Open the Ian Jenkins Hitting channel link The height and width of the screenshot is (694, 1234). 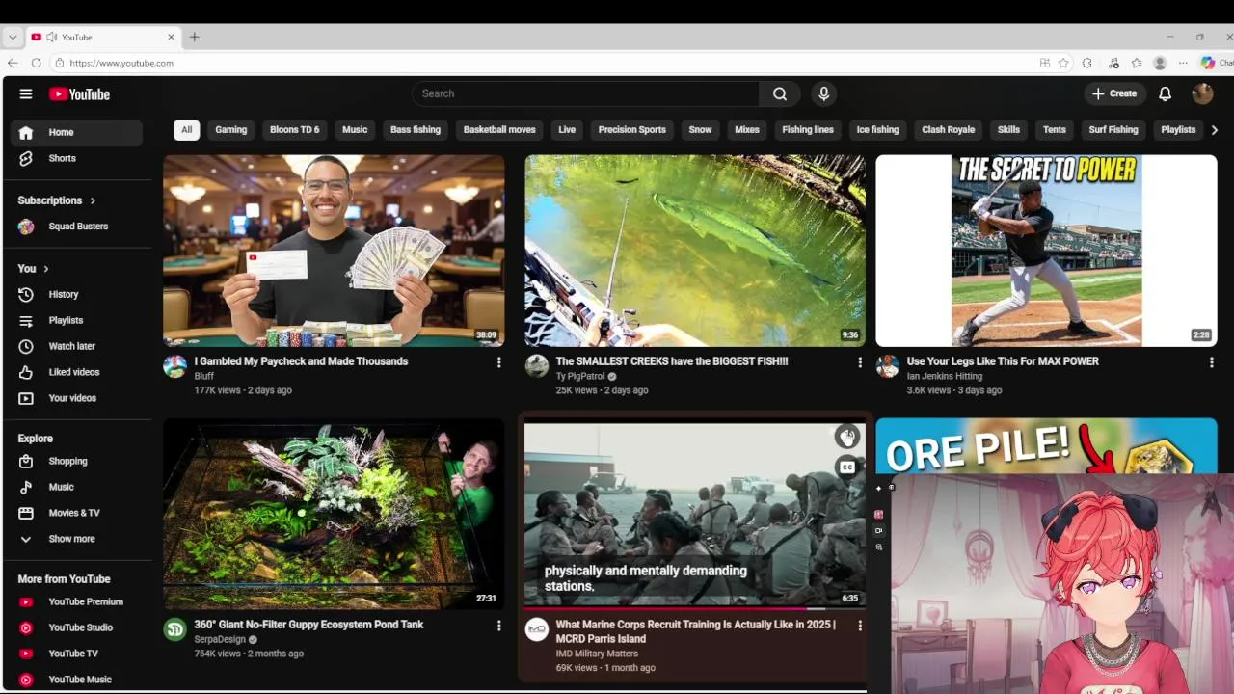[x=945, y=377]
